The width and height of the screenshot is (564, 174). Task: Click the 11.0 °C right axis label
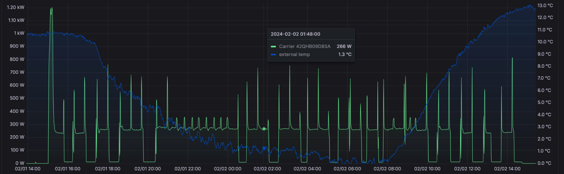point(545,30)
